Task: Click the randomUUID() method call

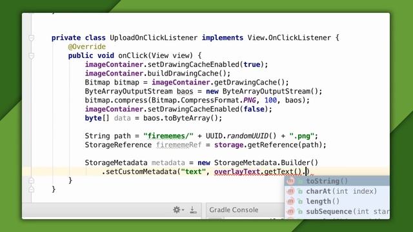Action: tap(252, 136)
